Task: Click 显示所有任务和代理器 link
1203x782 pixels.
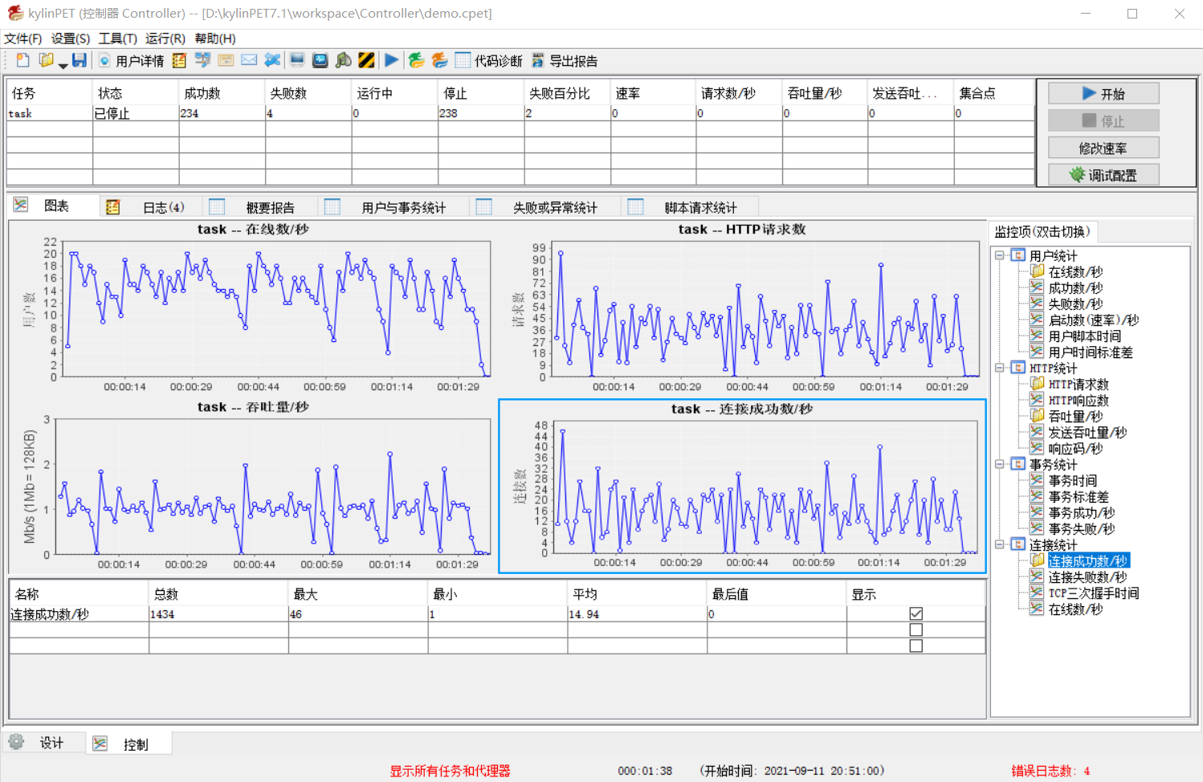Action: 450,771
